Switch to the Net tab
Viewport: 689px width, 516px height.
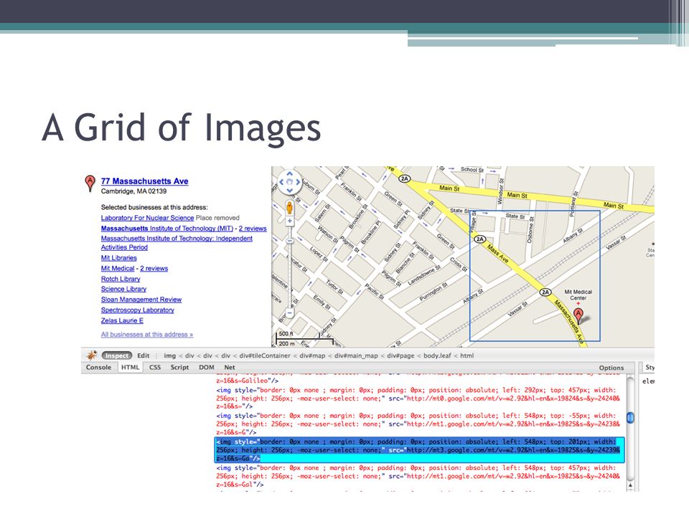coord(230,367)
